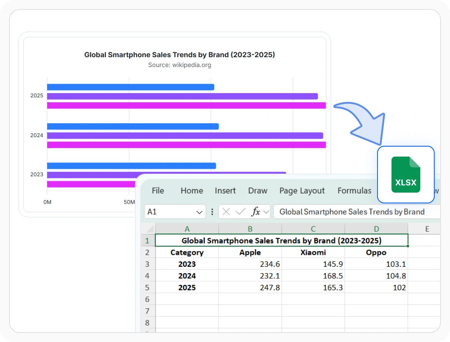This screenshot has width=450, height=342.
Task: Select row 1 header
Action: click(148, 240)
